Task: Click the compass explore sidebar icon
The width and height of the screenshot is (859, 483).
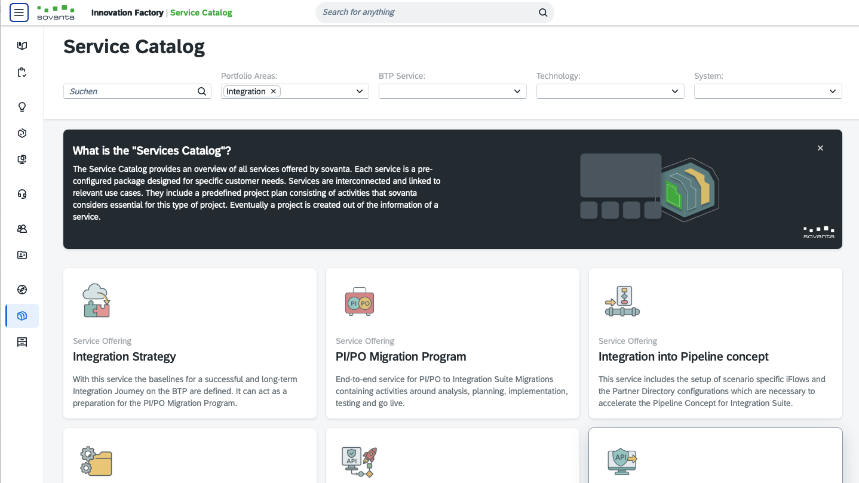Action: click(22, 290)
